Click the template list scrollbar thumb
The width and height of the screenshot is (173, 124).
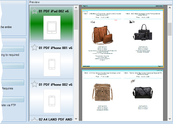(x=76, y=20)
